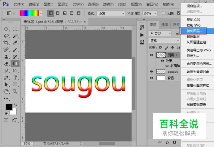The height and width of the screenshot is (147, 214).
Task: Toggle the 反向 reverse checkbox
Action: click(164, 13)
